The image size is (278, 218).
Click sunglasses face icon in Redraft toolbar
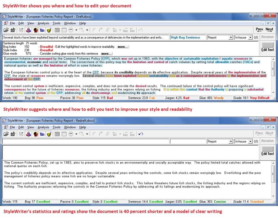pos(71,134)
